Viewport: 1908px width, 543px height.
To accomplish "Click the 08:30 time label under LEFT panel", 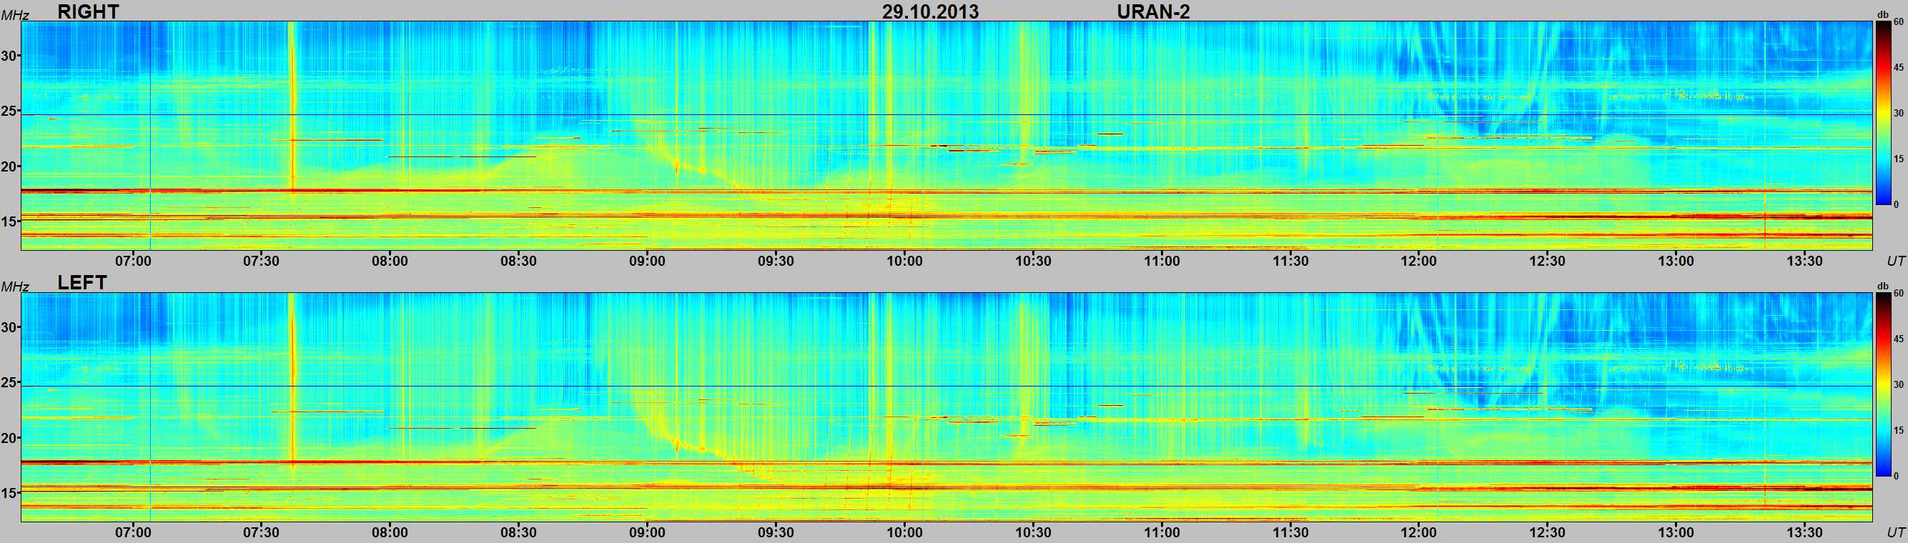I will point(518,532).
